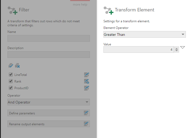
Task: Click the select all elements icon
Action: coord(11,65)
